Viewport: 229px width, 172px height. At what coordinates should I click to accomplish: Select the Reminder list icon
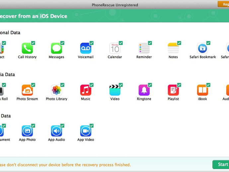point(144,48)
